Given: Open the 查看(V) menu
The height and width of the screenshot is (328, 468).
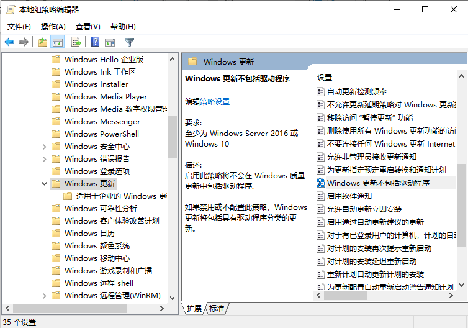Looking at the screenshot, I should (88, 27).
